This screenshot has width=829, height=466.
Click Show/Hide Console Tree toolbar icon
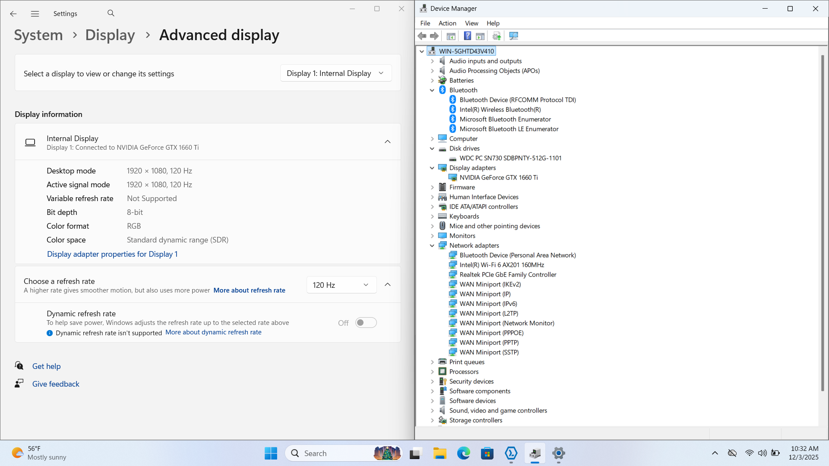click(451, 36)
